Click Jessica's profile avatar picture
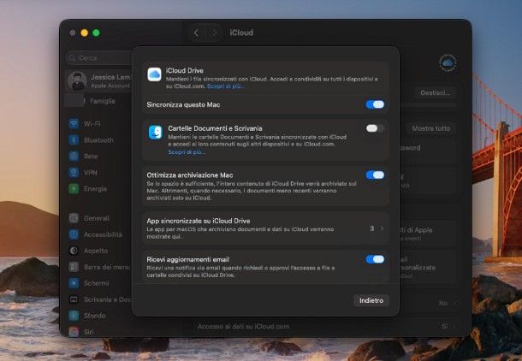522x361 pixels. click(77, 81)
